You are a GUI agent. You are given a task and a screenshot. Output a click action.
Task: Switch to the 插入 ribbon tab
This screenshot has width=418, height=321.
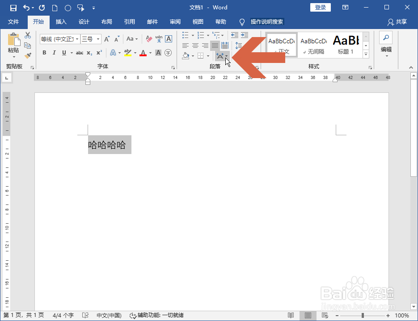tap(61, 21)
